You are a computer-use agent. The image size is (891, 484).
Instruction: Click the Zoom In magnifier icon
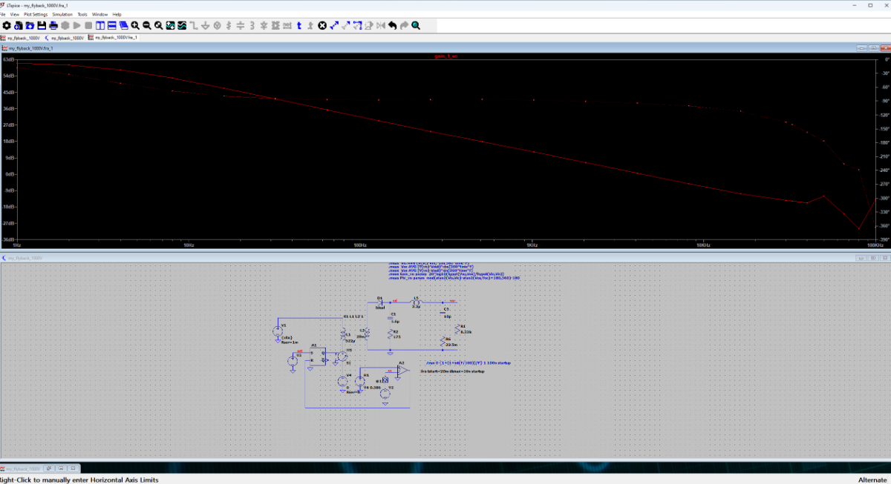tap(135, 25)
